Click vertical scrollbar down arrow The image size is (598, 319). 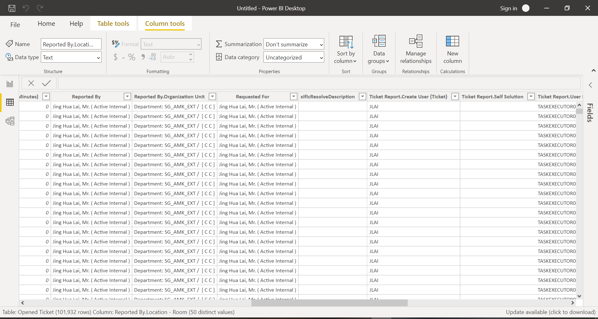pos(579,296)
